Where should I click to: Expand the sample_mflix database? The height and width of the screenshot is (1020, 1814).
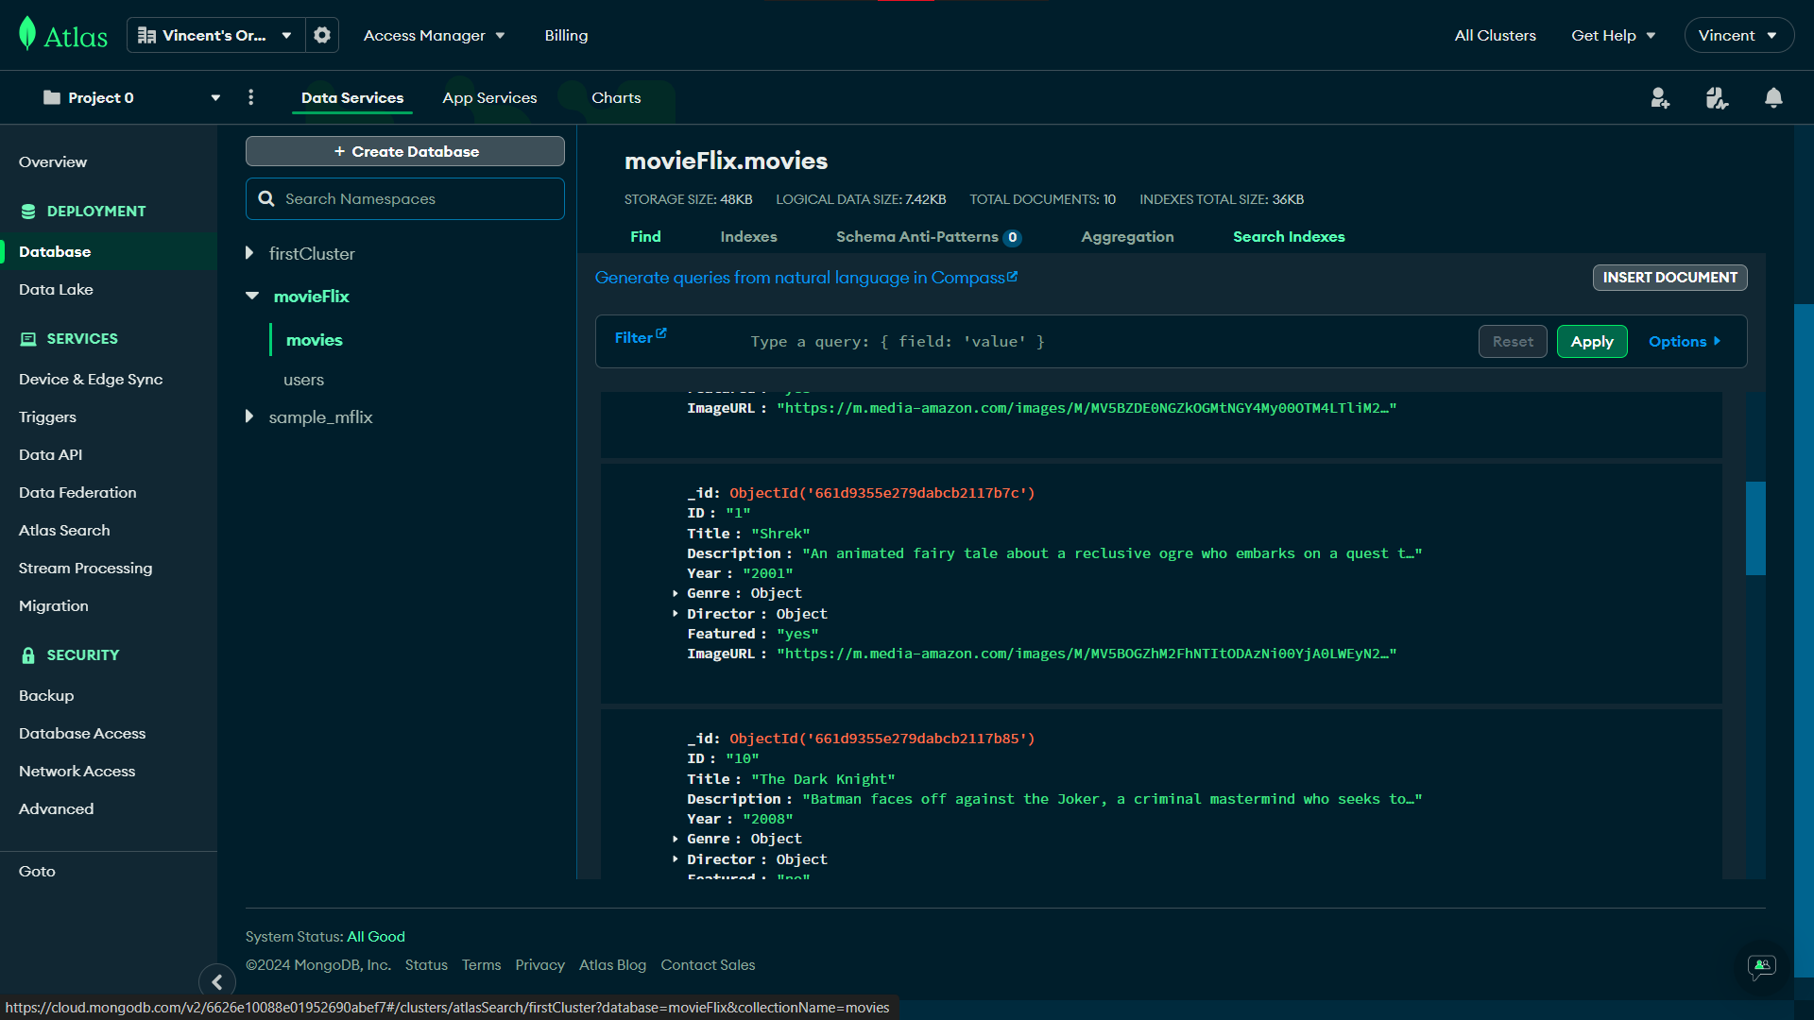(249, 416)
